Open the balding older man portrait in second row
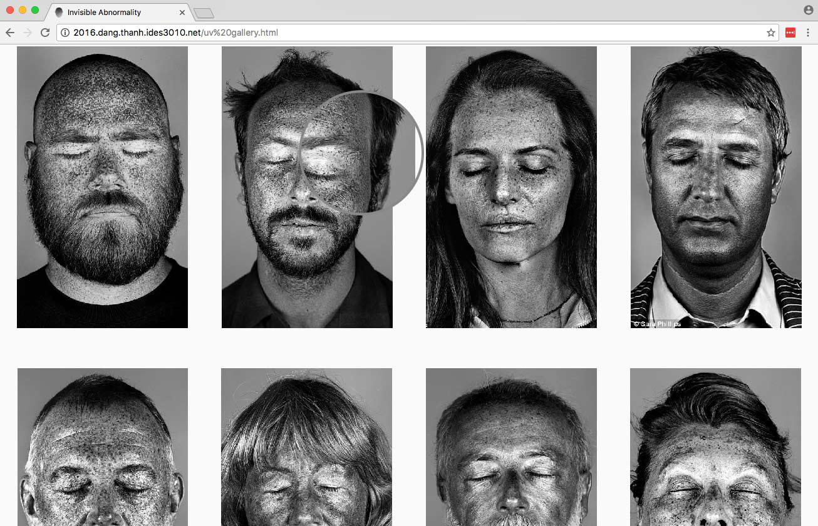 (x=103, y=447)
